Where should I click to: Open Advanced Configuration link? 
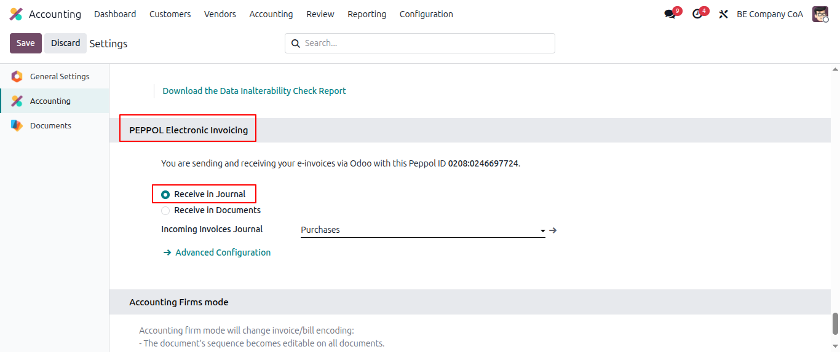click(223, 252)
